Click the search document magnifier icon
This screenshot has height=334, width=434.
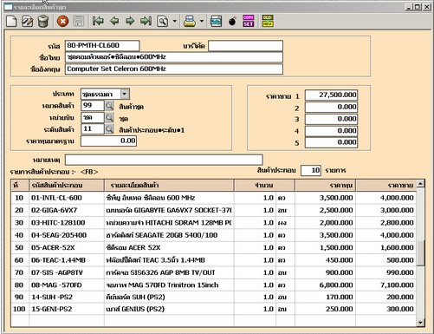[163, 22]
